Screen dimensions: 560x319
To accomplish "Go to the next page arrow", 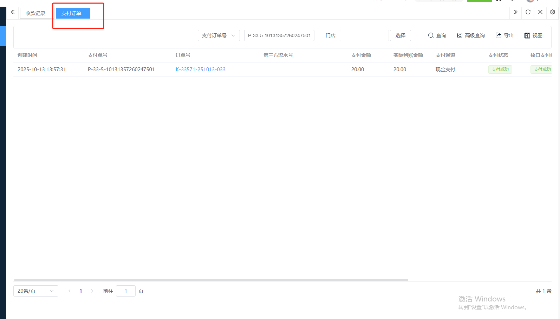I will pyautogui.click(x=92, y=291).
